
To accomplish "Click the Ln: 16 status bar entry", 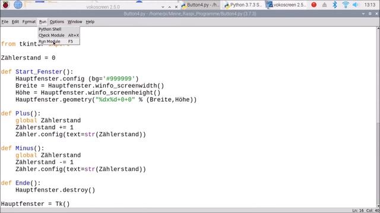I will coord(357,211).
